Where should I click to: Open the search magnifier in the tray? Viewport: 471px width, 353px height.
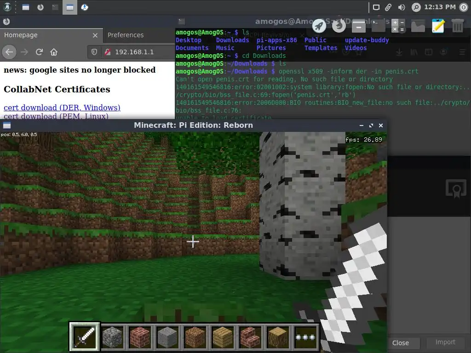pos(416,7)
